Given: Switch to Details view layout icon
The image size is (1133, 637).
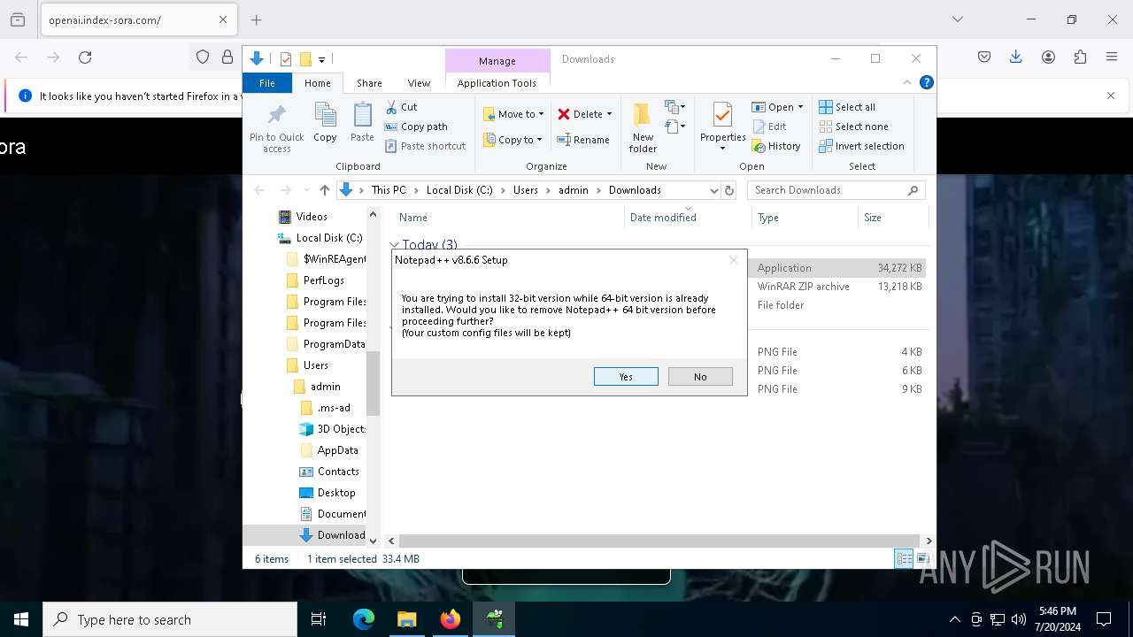Looking at the screenshot, I should click(x=904, y=558).
